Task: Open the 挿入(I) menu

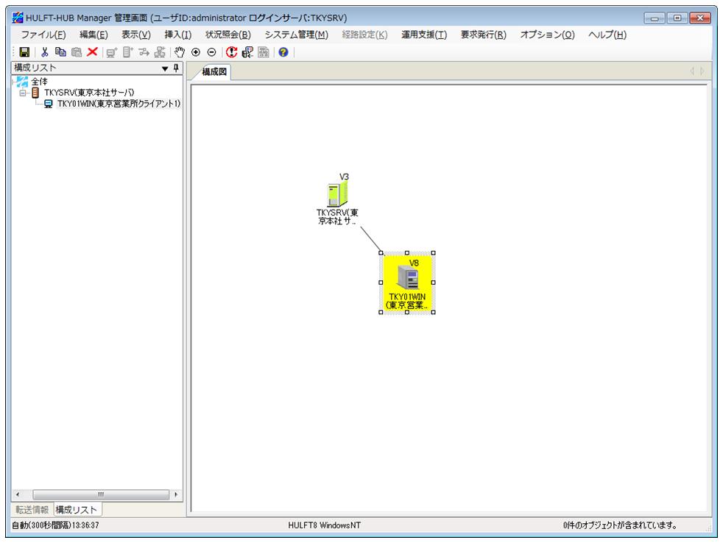Action: (178, 35)
